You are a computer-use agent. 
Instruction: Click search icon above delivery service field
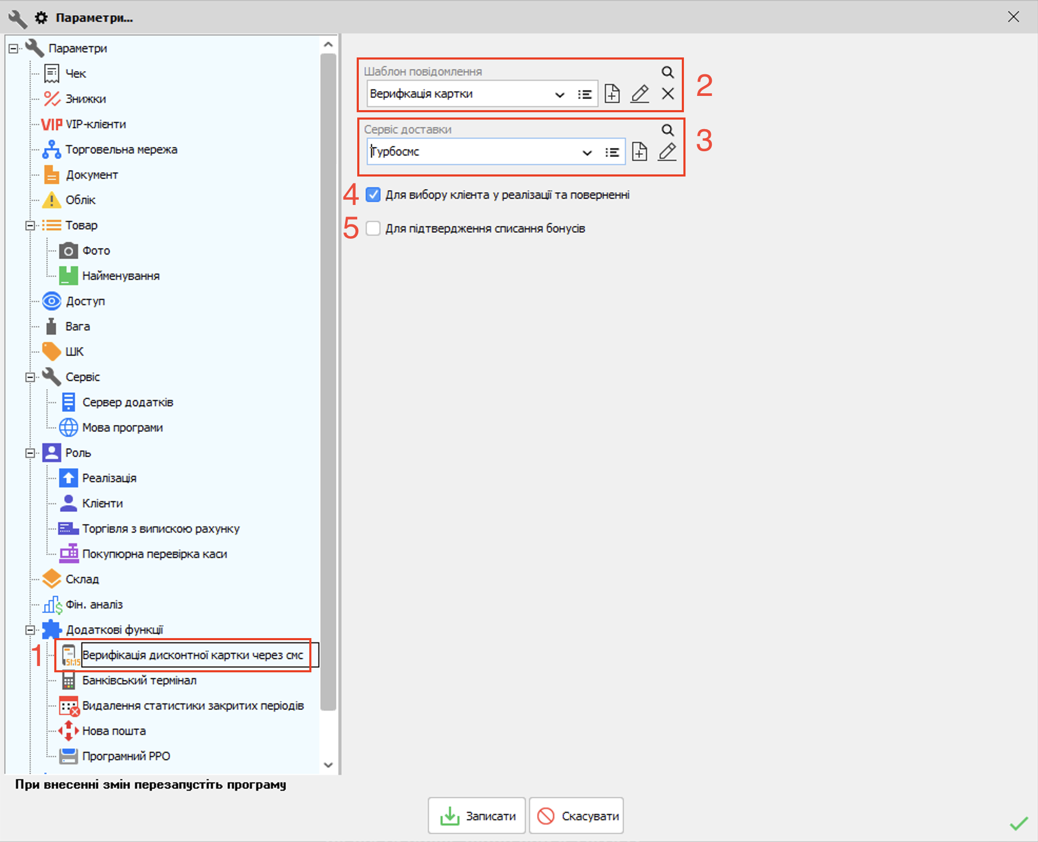667,130
